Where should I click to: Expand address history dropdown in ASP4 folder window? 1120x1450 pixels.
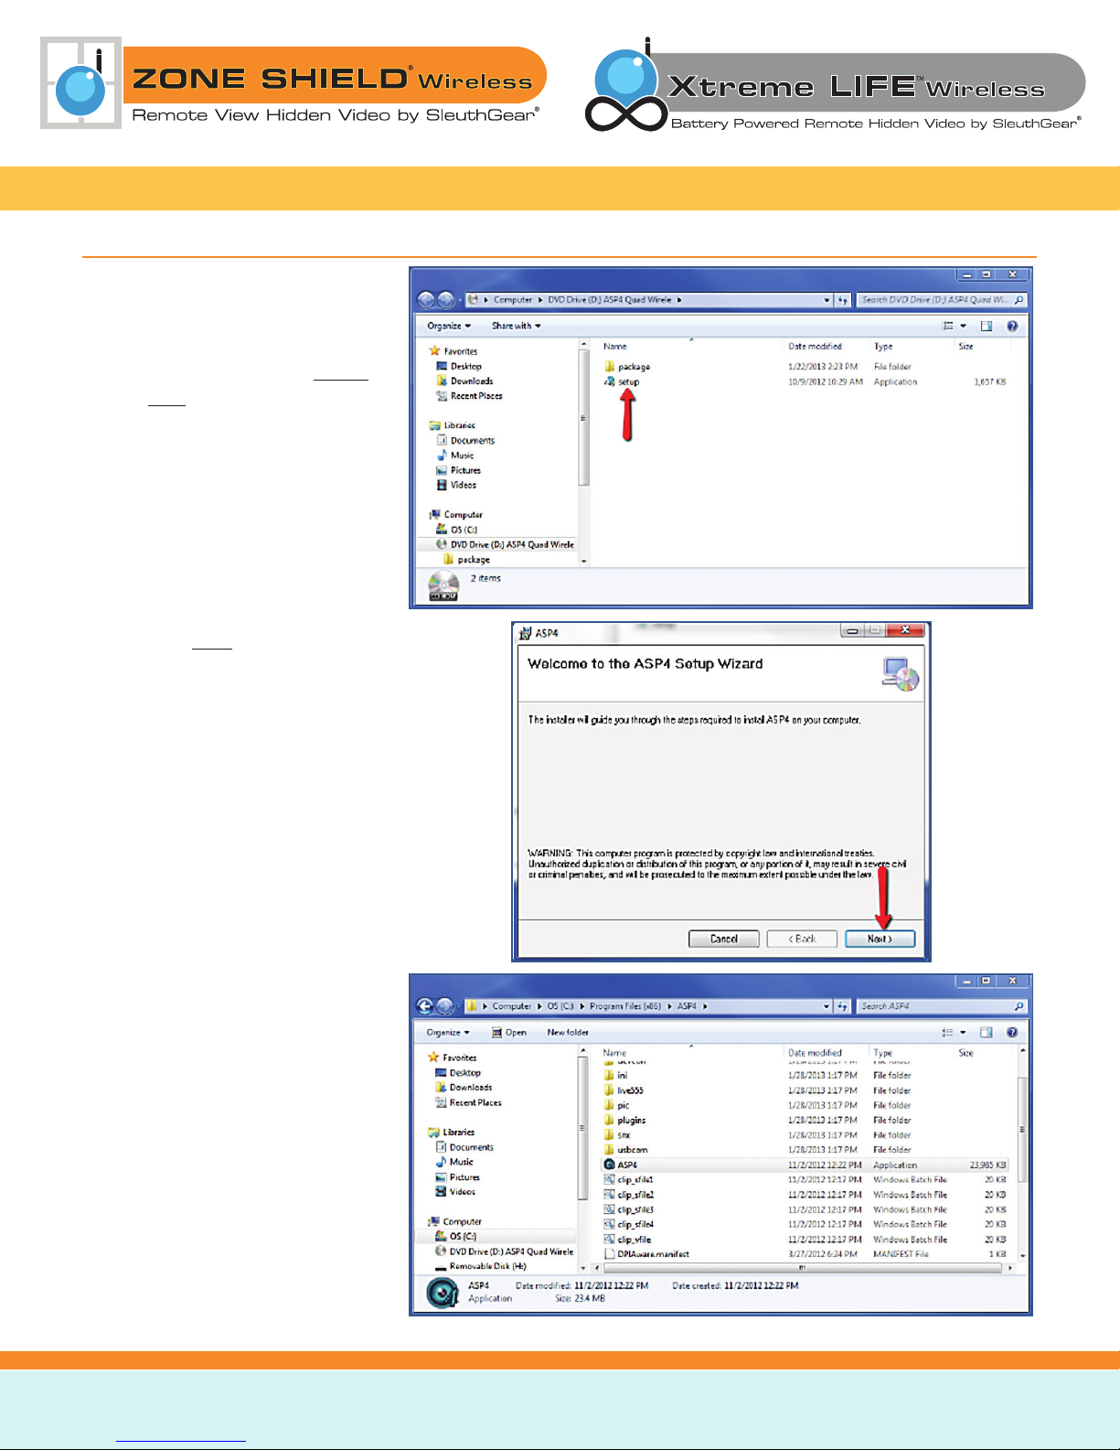coord(827,1006)
